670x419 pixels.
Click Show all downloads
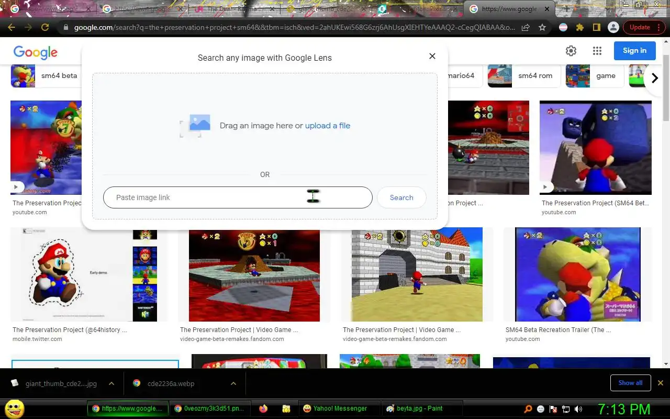click(630, 383)
